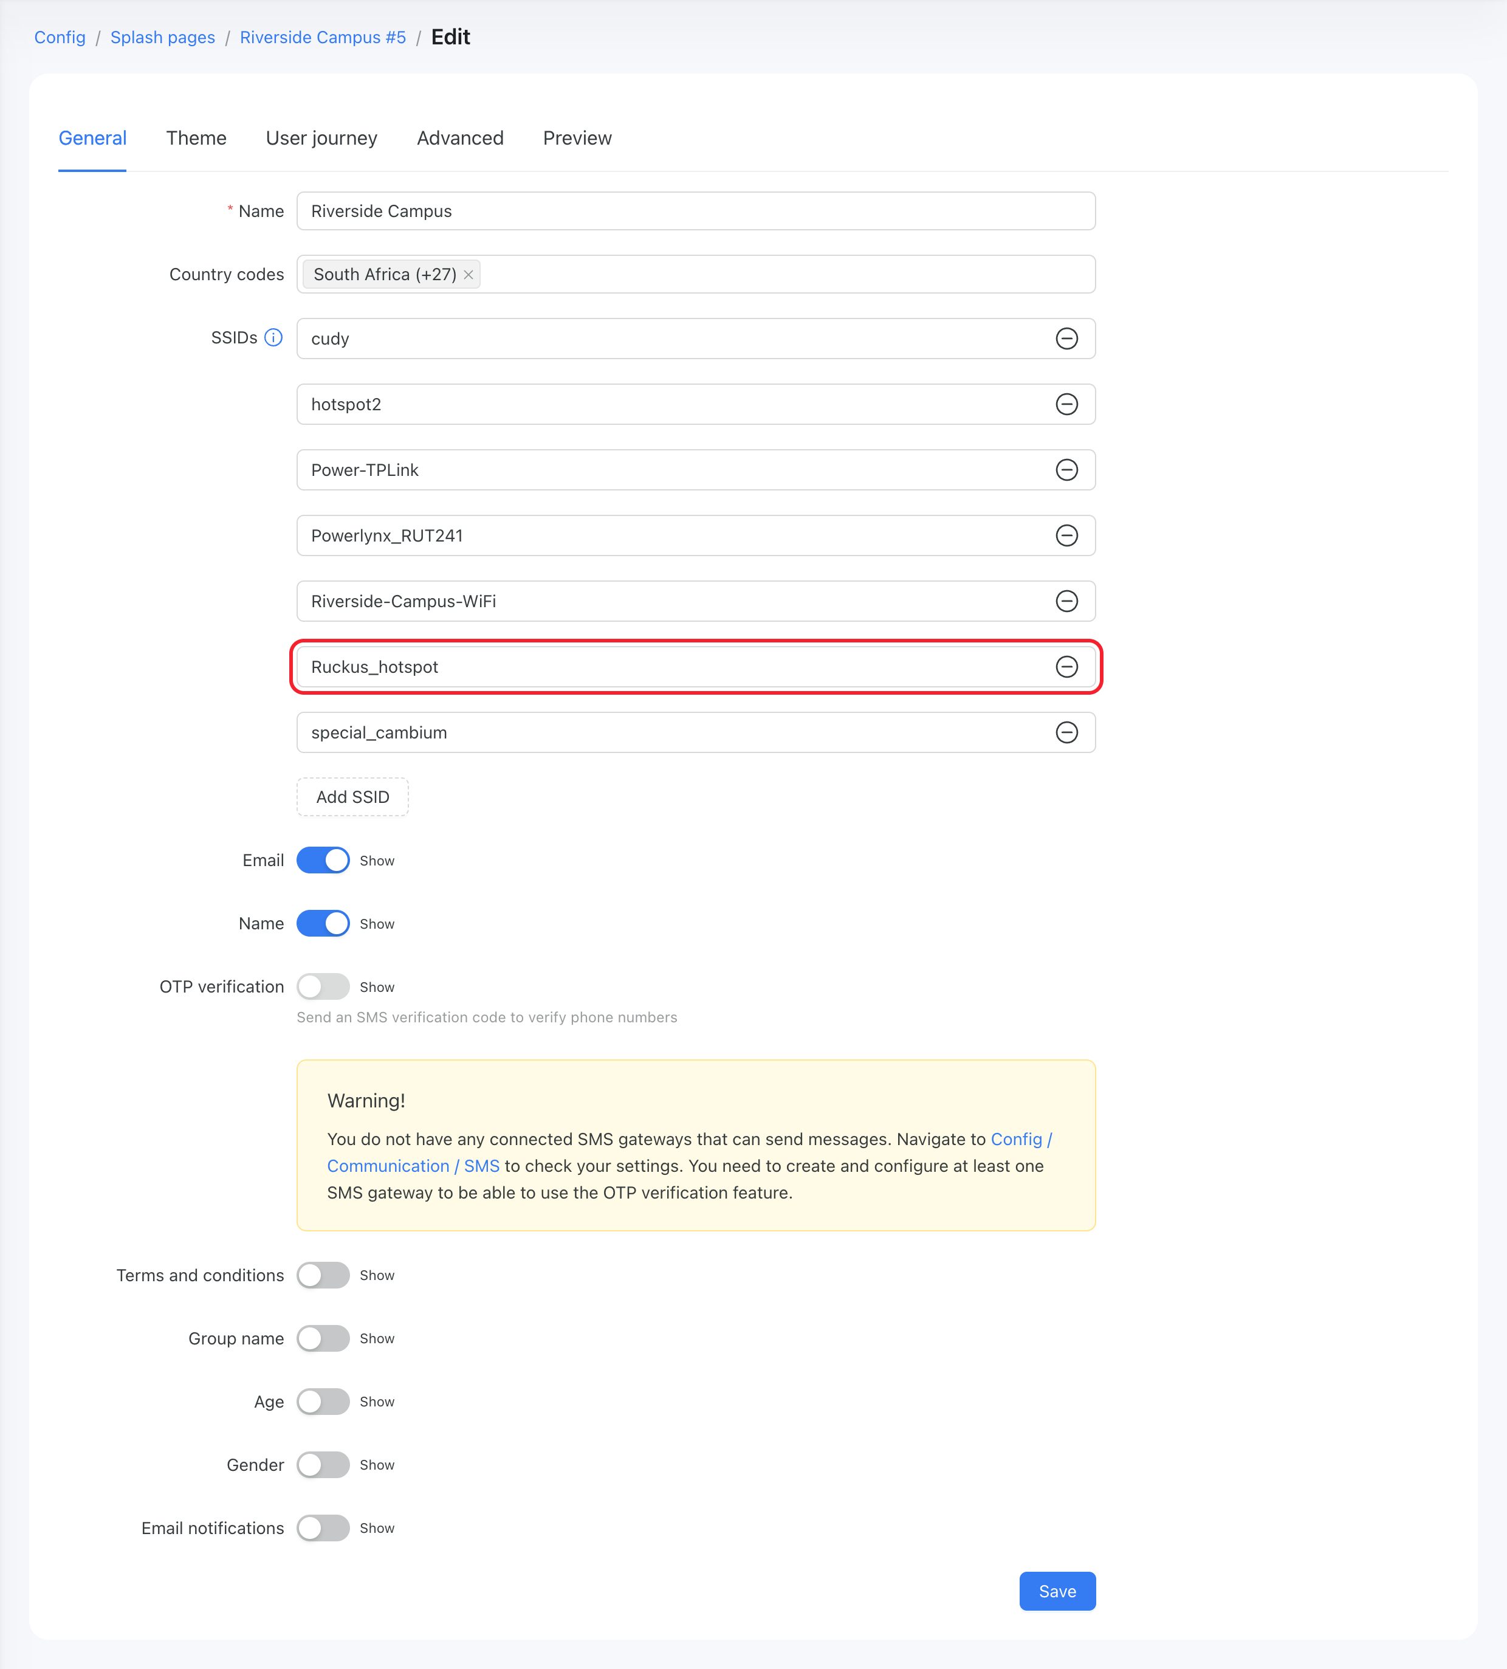Image resolution: width=1507 pixels, height=1669 pixels.
Task: Remove the cudy SSID entry
Action: (1066, 339)
